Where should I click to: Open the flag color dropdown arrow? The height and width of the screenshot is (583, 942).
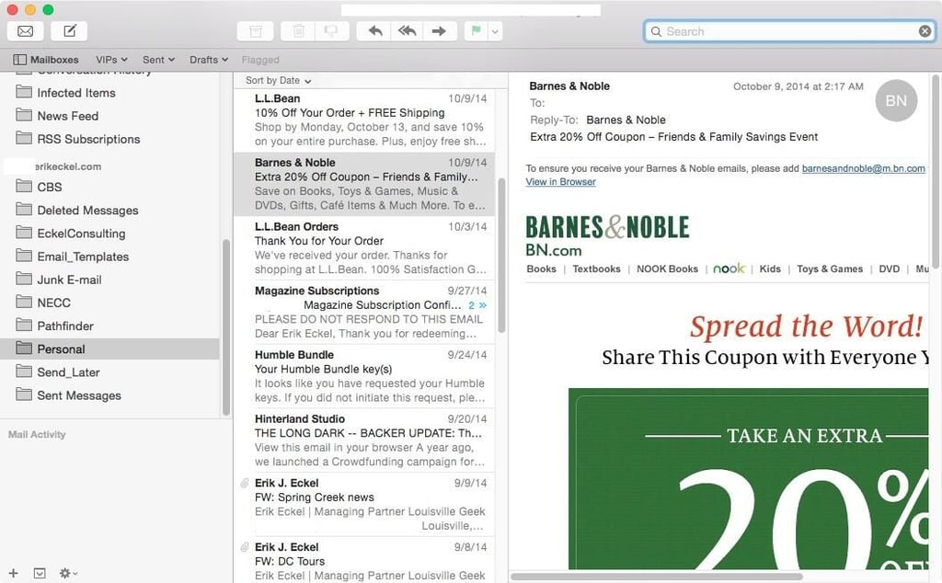(x=495, y=31)
